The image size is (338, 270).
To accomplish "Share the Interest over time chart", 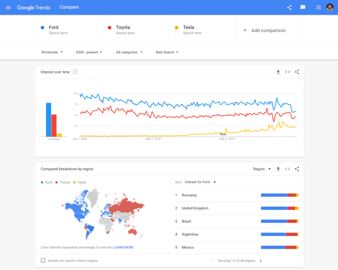I will tap(297, 72).
